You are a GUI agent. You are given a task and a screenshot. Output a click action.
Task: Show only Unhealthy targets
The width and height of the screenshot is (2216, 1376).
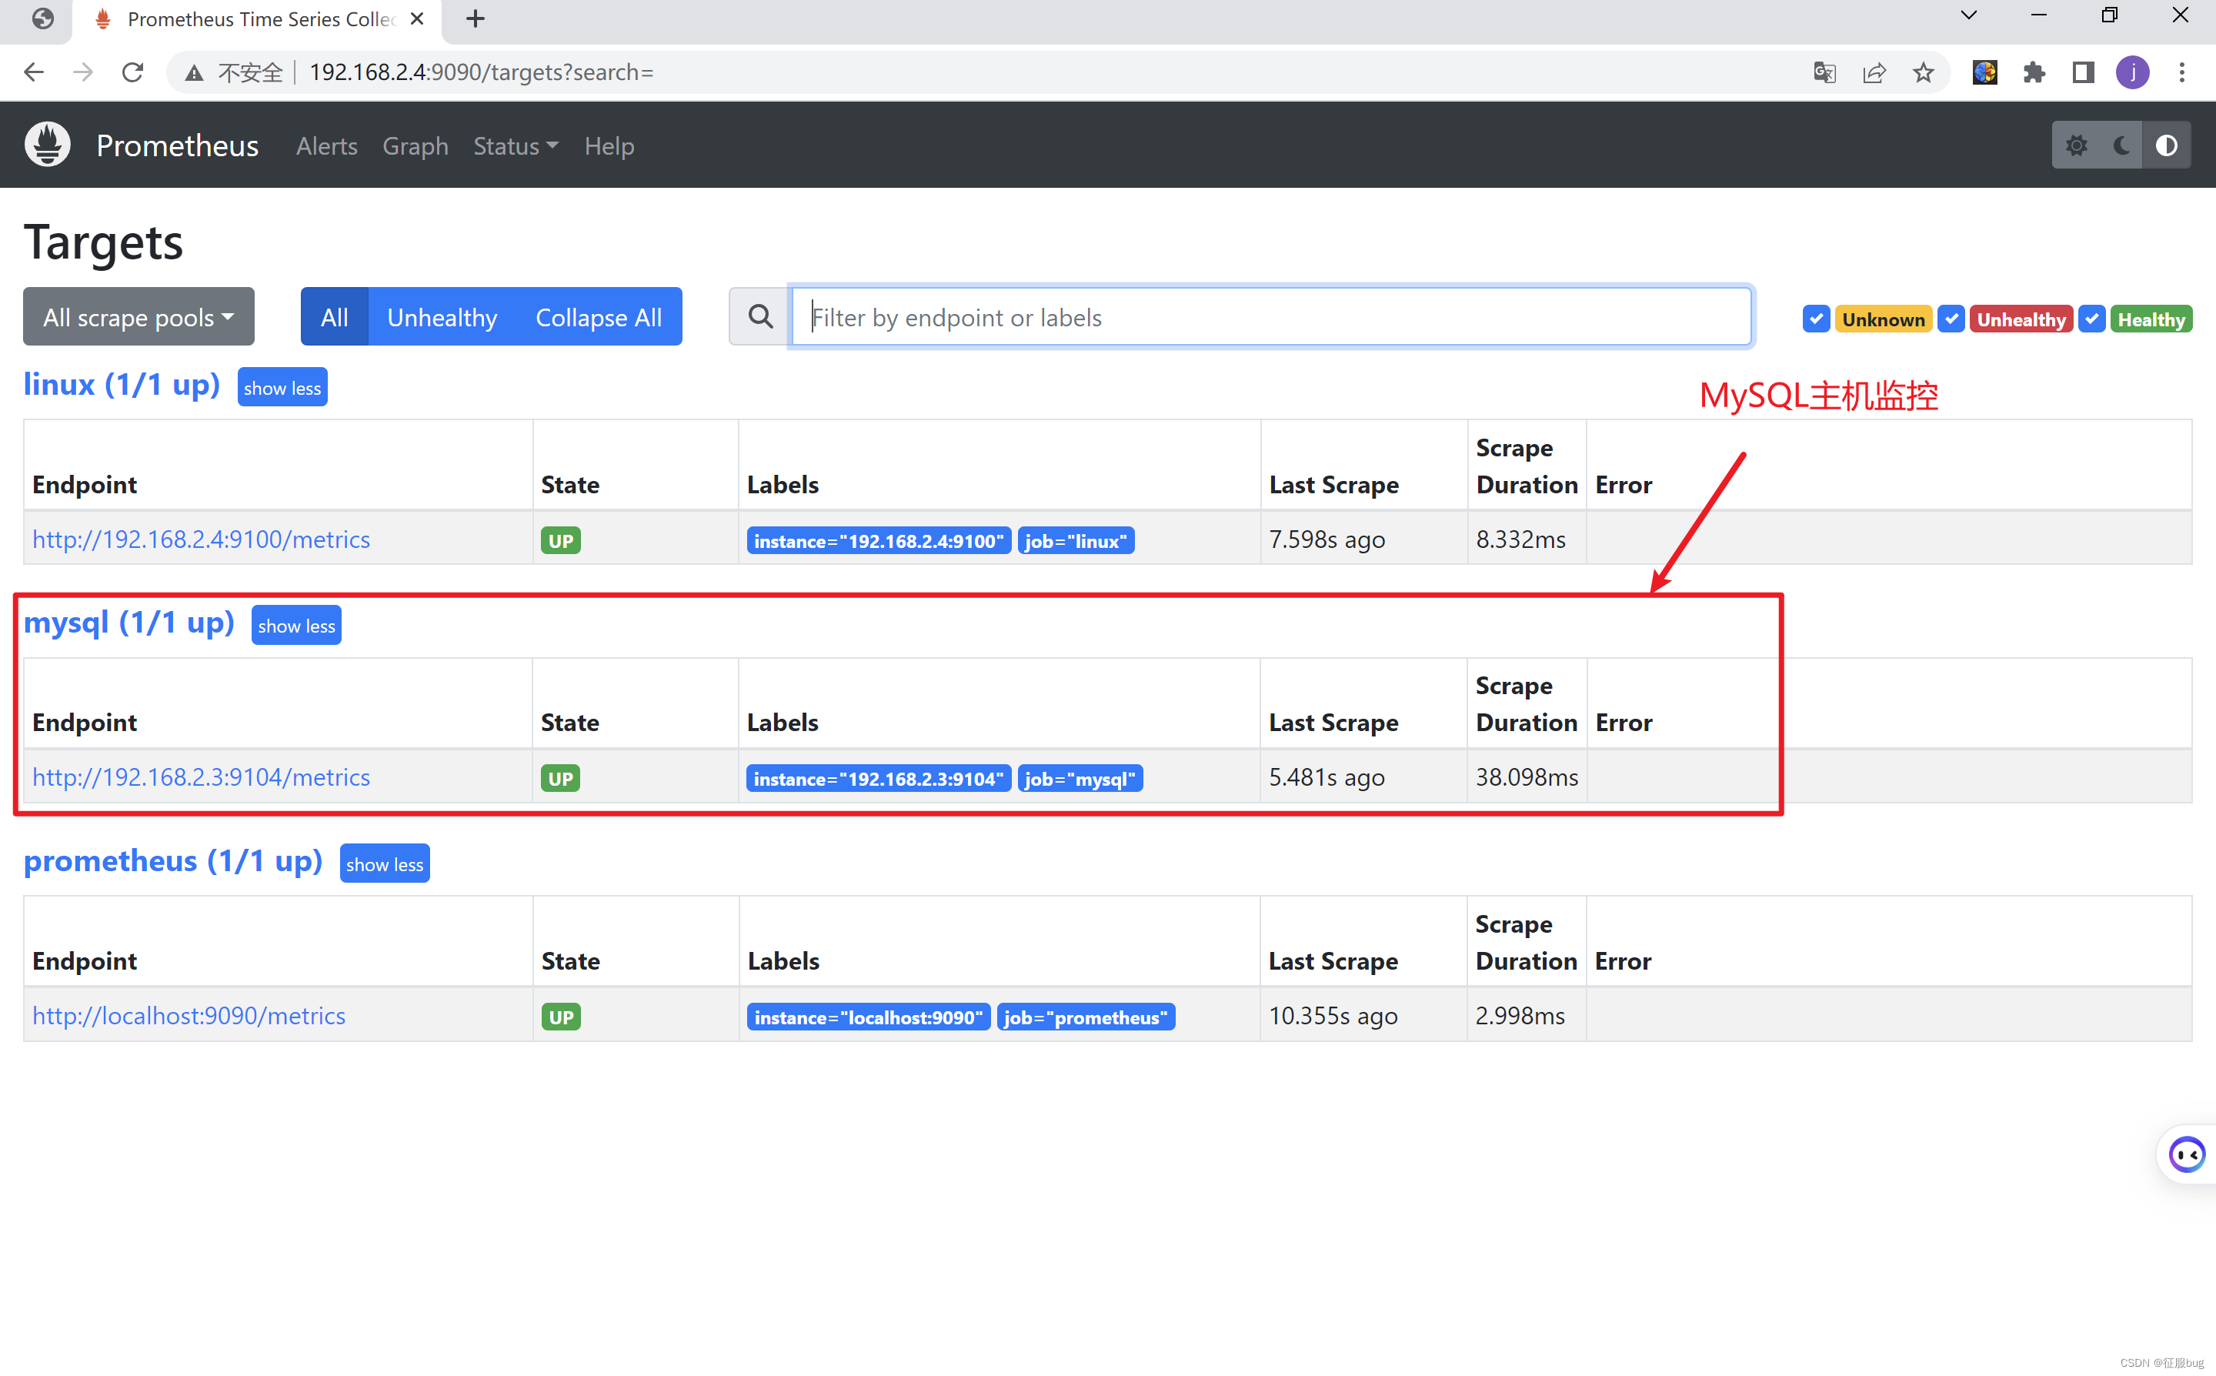pyautogui.click(x=442, y=317)
